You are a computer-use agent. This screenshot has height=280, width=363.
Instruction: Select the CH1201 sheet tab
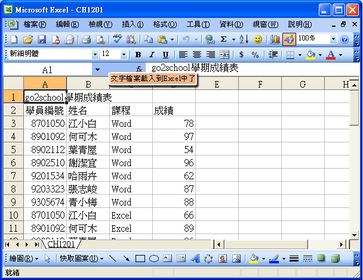[x=61, y=244]
